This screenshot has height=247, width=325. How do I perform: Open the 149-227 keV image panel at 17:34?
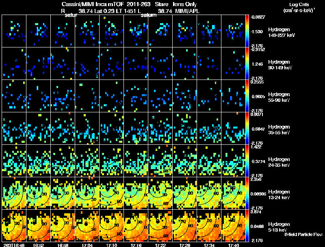tap(209, 31)
